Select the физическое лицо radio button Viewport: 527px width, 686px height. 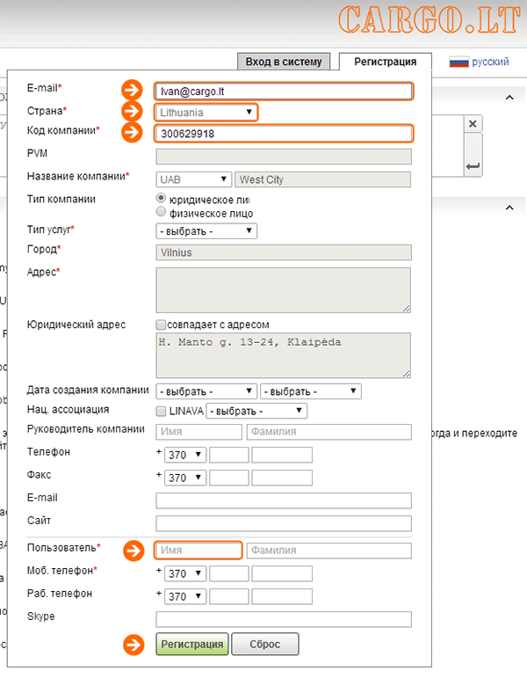click(x=161, y=212)
